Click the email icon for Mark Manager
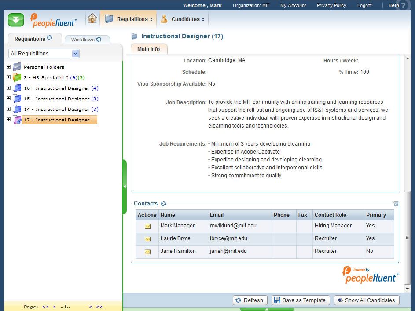The image size is (415, 311). coord(147,226)
